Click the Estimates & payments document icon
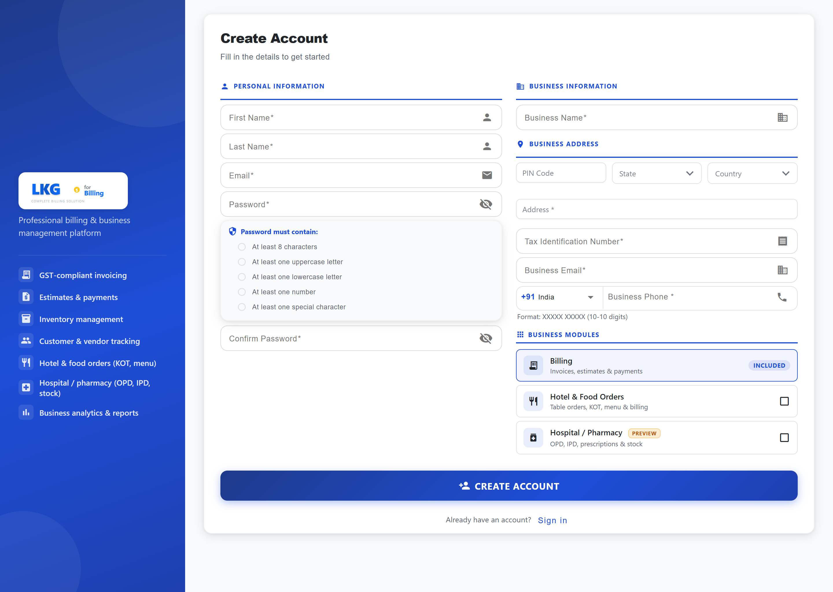Image resolution: width=833 pixels, height=592 pixels. [x=26, y=297]
